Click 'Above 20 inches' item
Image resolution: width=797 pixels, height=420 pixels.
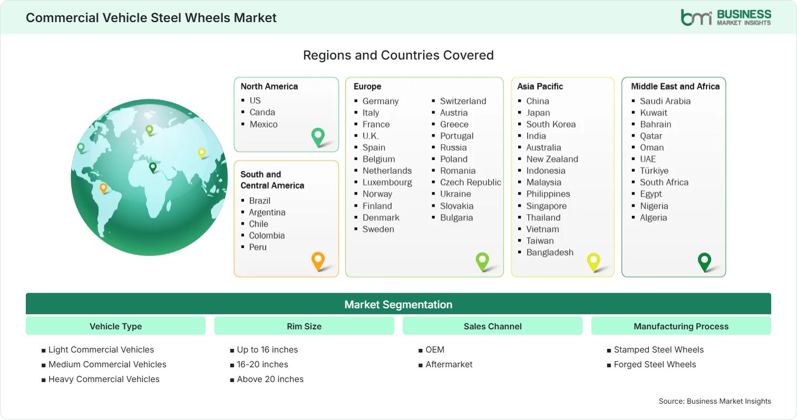click(x=270, y=379)
